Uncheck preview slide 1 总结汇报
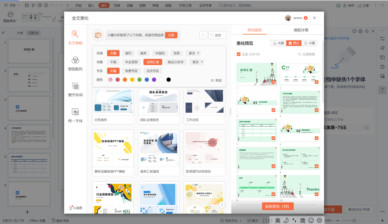 click(x=273, y=82)
